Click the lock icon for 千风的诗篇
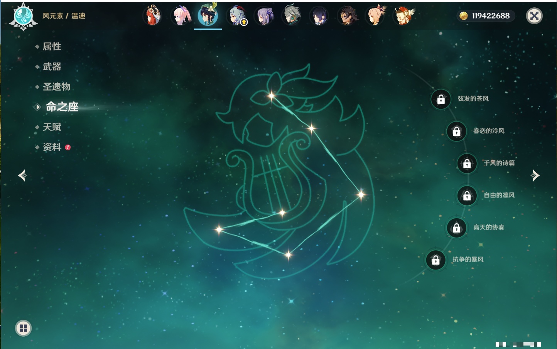 pos(467,164)
